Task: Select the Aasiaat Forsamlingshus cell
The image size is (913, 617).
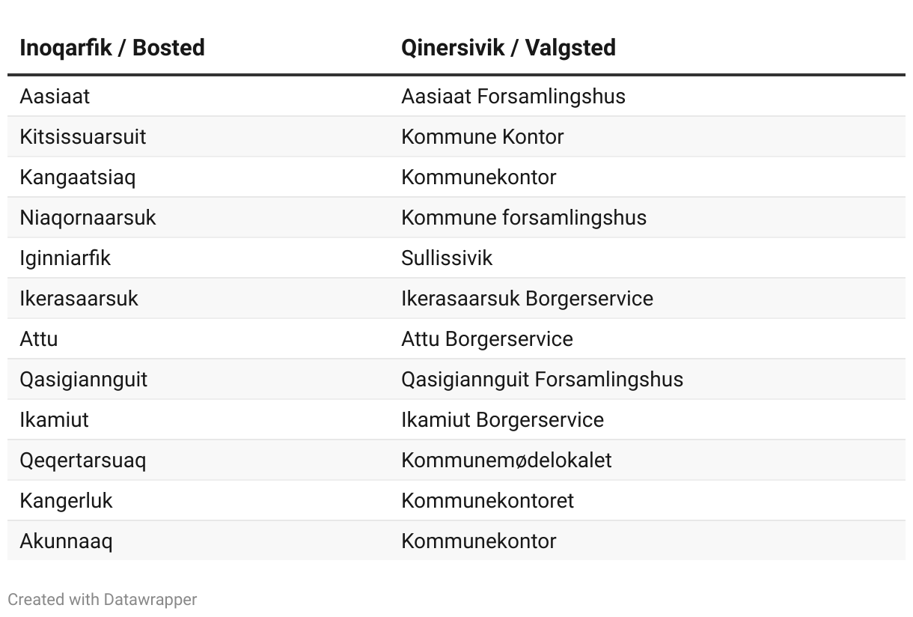Action: tap(513, 97)
